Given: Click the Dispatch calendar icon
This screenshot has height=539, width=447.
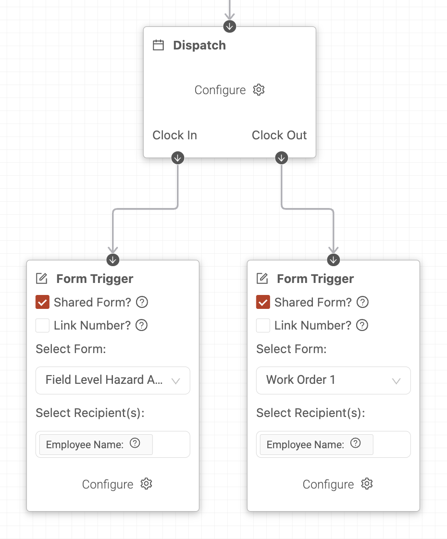Looking at the screenshot, I should [x=158, y=45].
